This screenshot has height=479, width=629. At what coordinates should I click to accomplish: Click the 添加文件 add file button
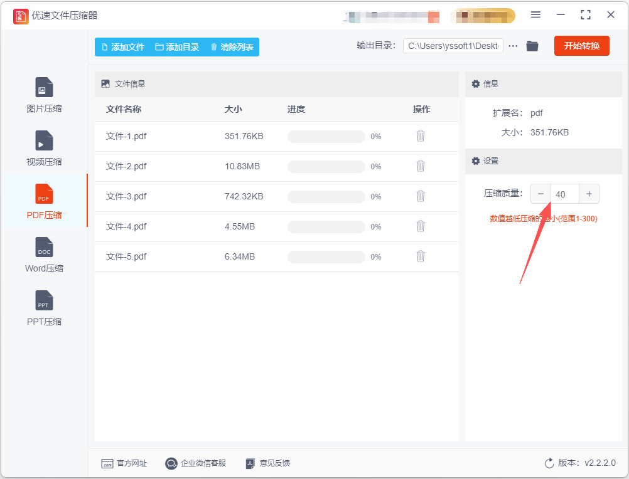[x=123, y=47]
